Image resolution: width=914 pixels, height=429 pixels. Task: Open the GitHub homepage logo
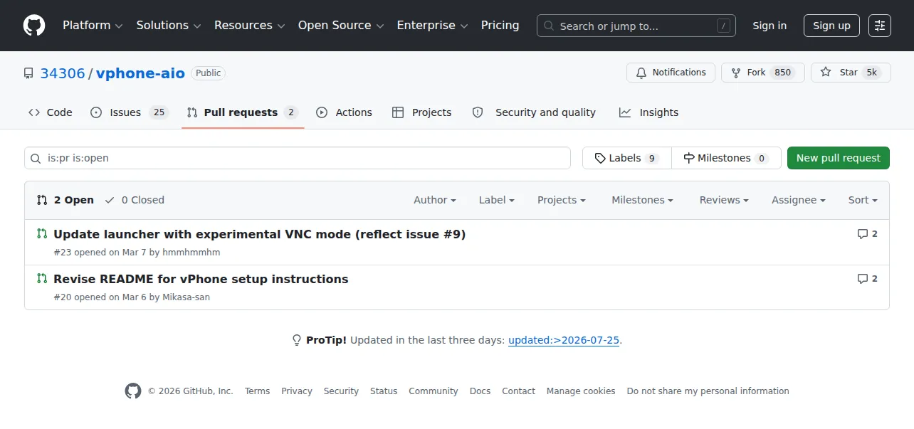(x=34, y=26)
